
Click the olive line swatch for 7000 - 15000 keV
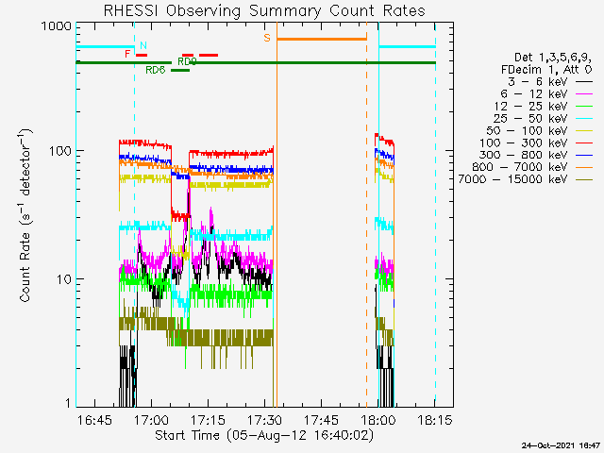tap(584, 179)
